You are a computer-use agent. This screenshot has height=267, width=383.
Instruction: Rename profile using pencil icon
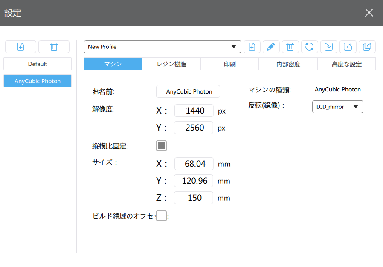pos(271,46)
